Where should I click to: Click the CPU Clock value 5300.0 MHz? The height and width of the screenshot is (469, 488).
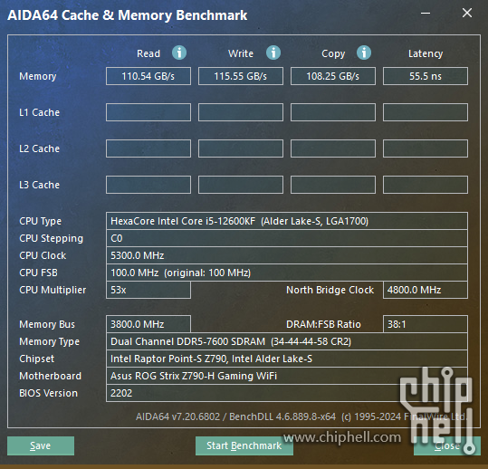[x=287, y=255]
